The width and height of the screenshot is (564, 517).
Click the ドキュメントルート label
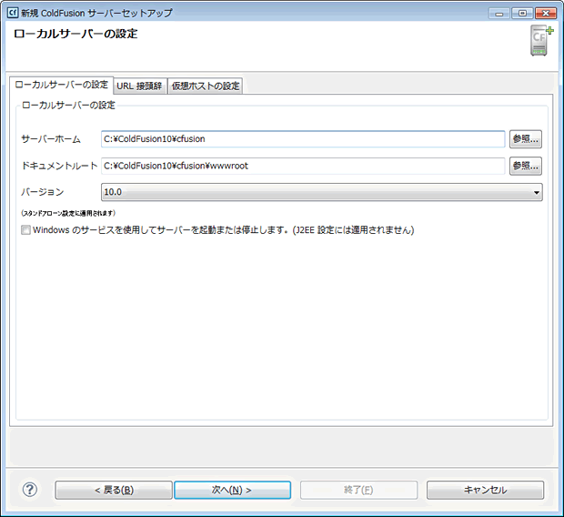pyautogui.click(x=59, y=166)
